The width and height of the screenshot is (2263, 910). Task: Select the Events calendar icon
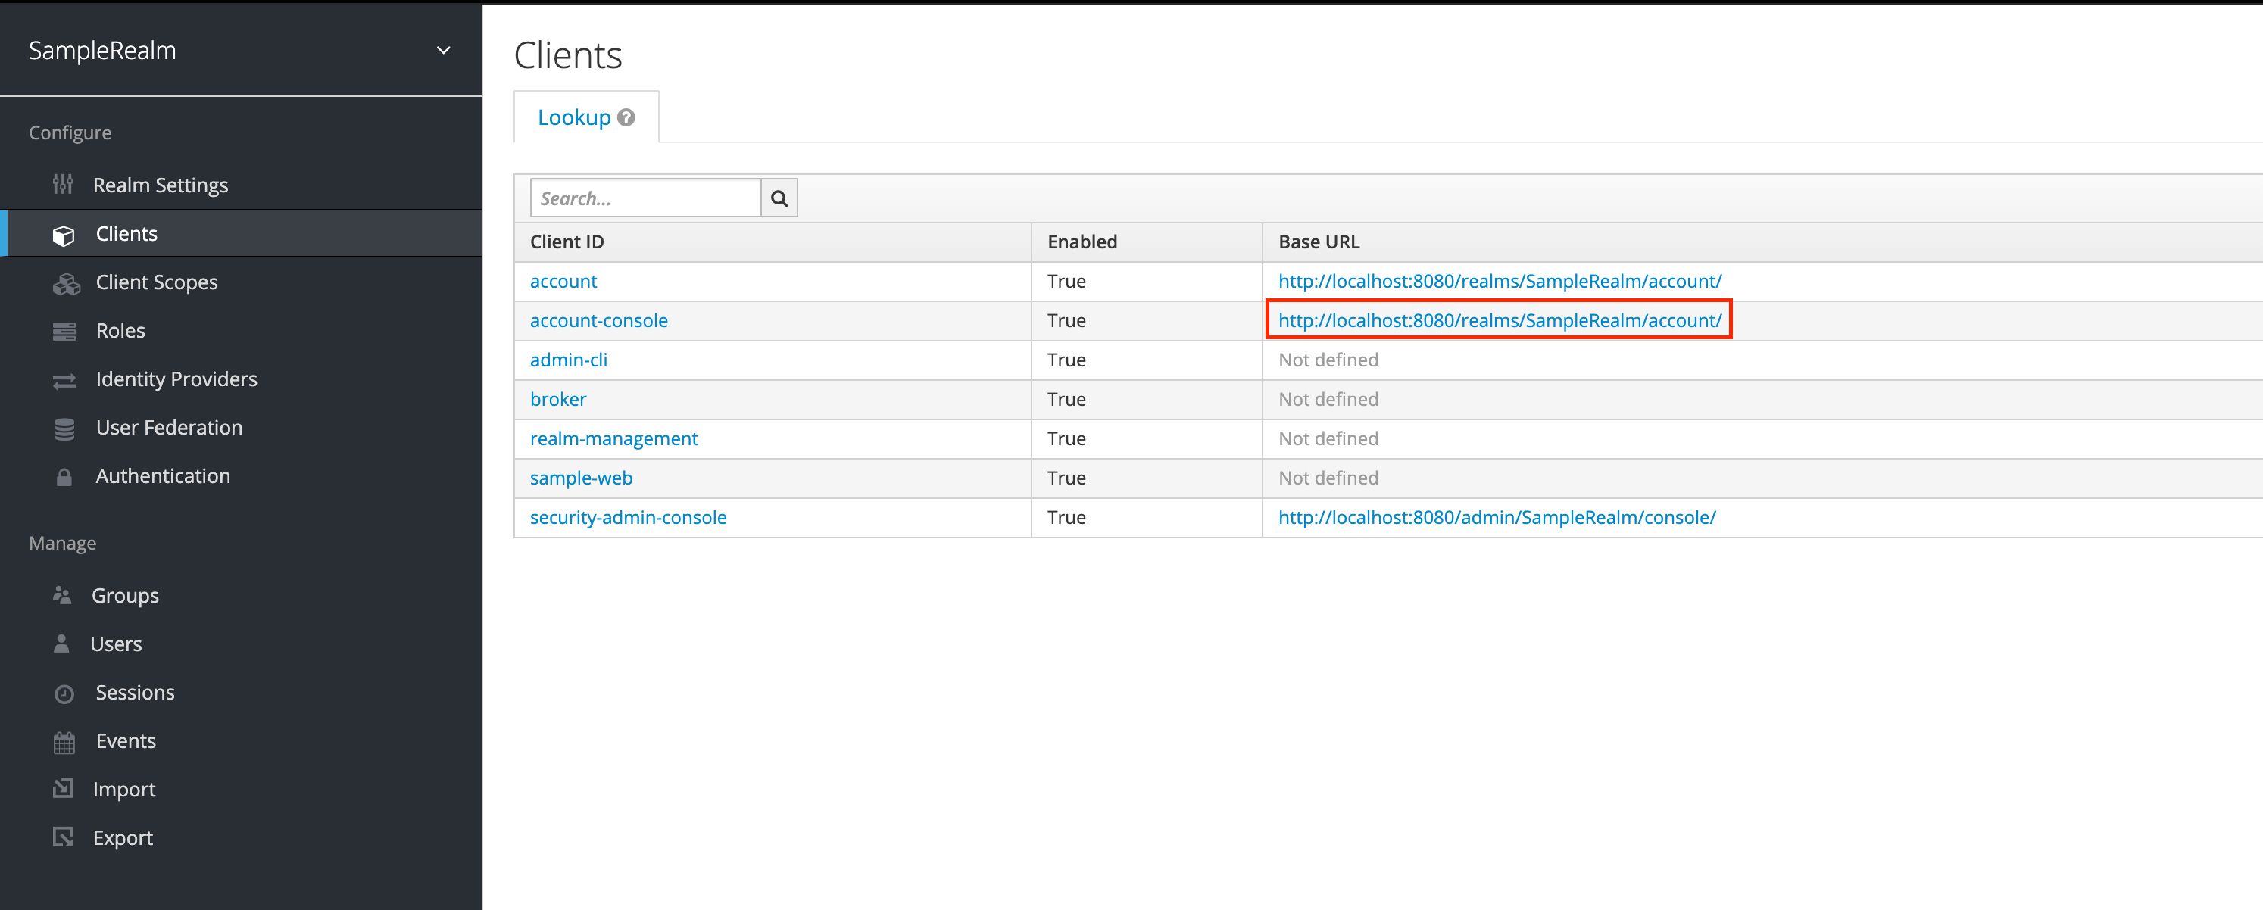[x=64, y=740]
